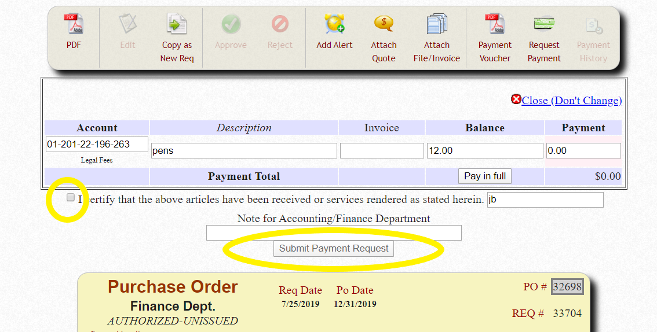Screen dimensions: 657x332
Task: Click the Purchase Order heading
Action: click(173, 287)
